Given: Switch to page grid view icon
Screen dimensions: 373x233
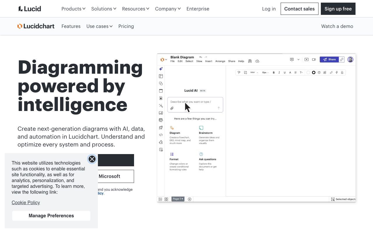Looking at the screenshot, I should 166,199.
